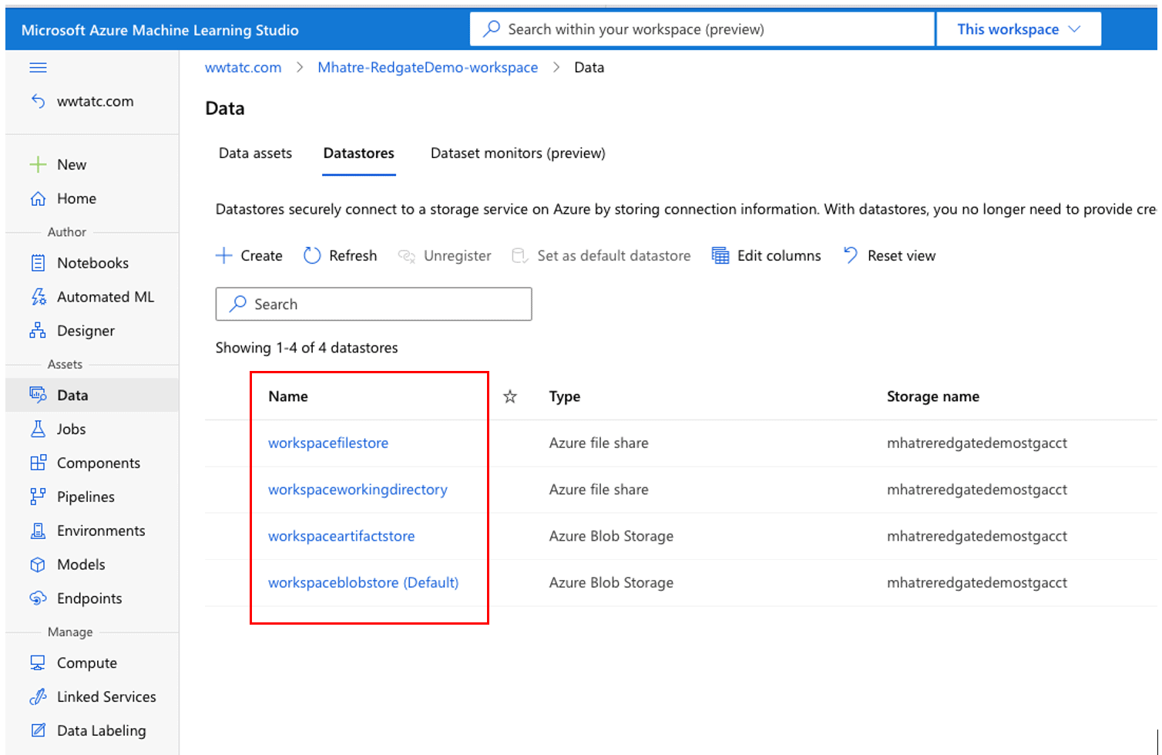Switch to the Data assets tab
Screen dimensions: 1162x755
(255, 153)
